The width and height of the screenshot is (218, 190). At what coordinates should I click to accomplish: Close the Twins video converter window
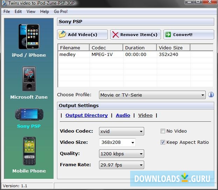(x=210, y=2)
